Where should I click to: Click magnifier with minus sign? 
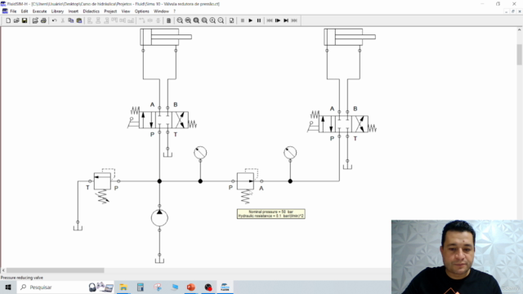221,20
